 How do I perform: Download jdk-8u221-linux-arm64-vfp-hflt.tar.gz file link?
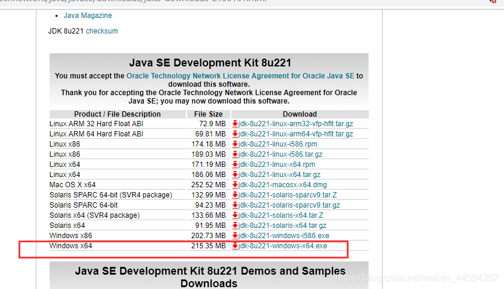[x=296, y=134]
